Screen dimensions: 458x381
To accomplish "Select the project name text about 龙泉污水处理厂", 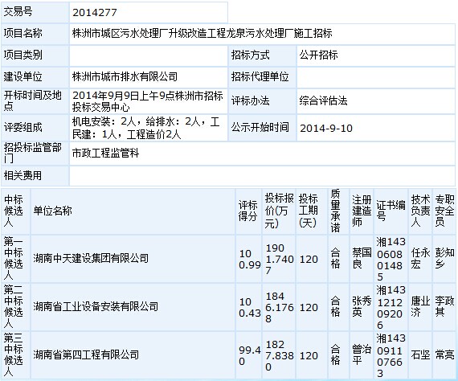I will coord(202,33).
